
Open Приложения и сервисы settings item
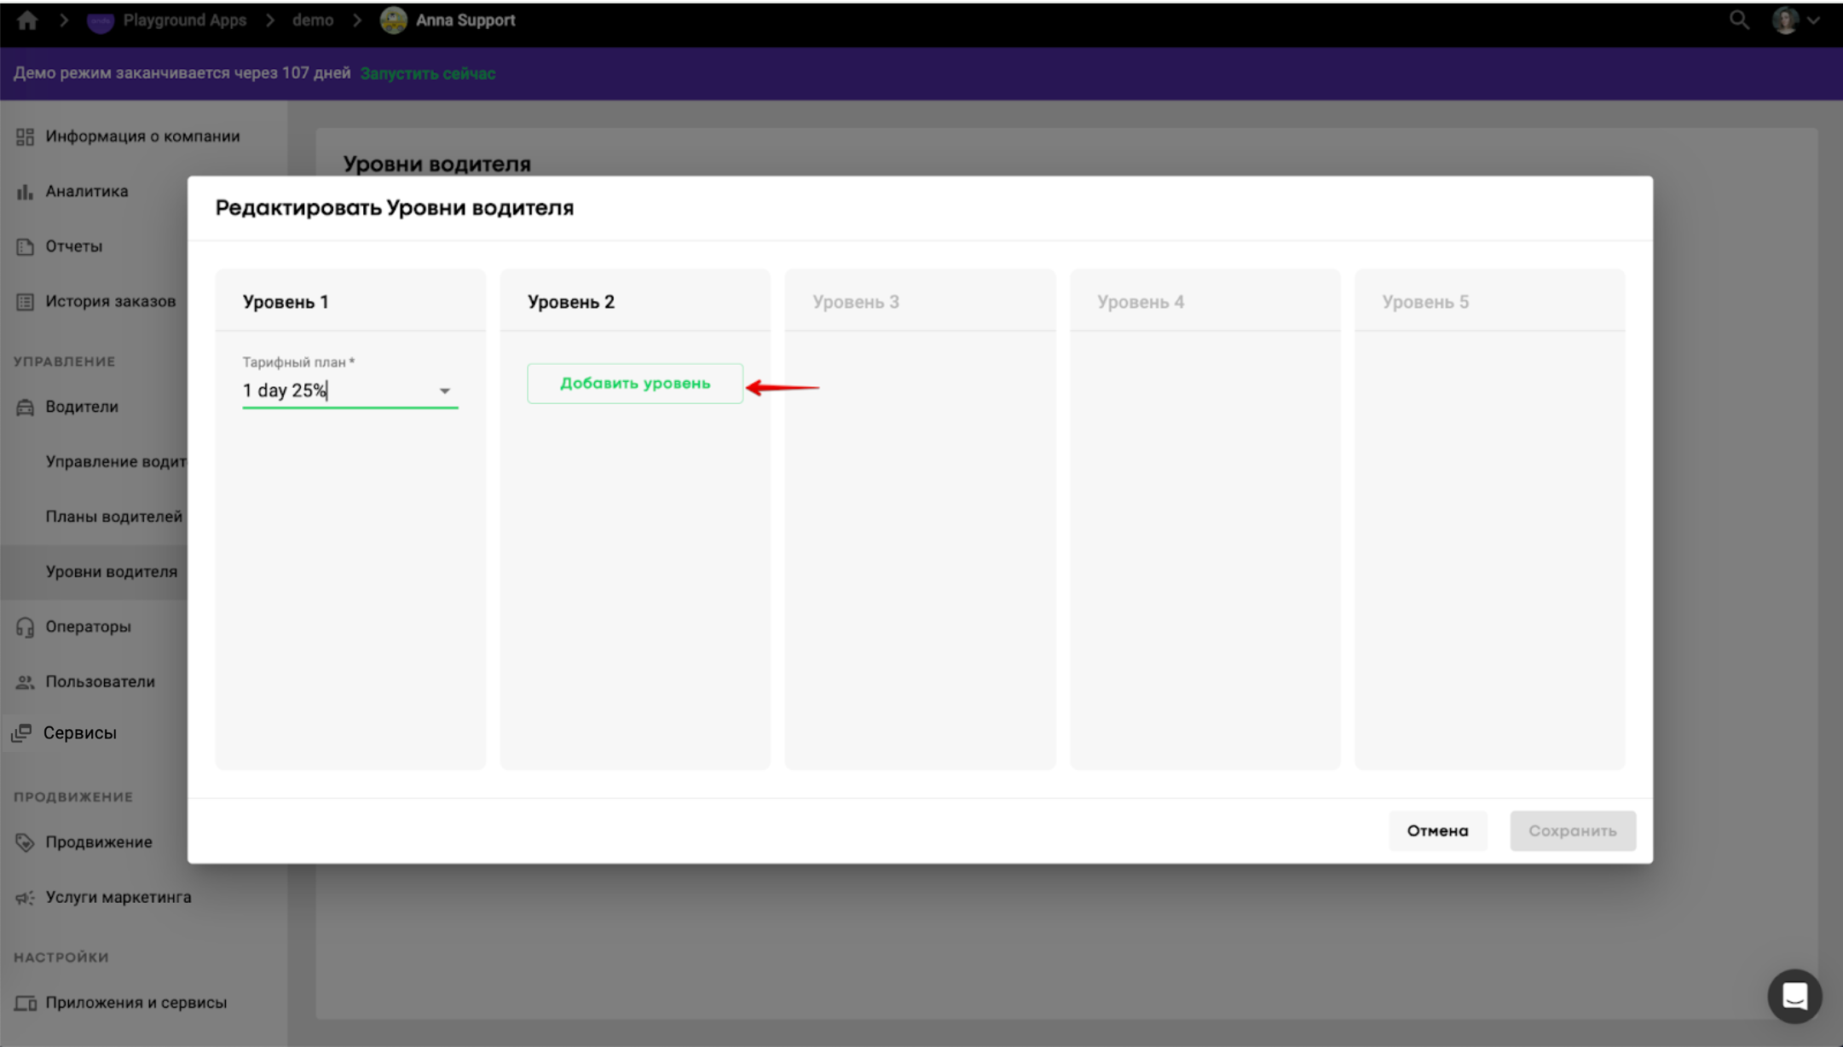136,1003
